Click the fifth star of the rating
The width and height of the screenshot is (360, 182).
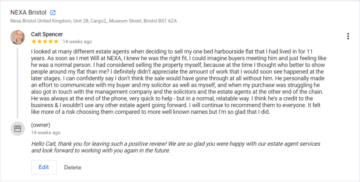[56, 42]
